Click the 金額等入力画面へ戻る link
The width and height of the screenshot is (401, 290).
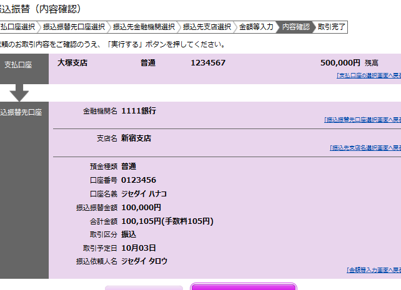click(x=374, y=270)
